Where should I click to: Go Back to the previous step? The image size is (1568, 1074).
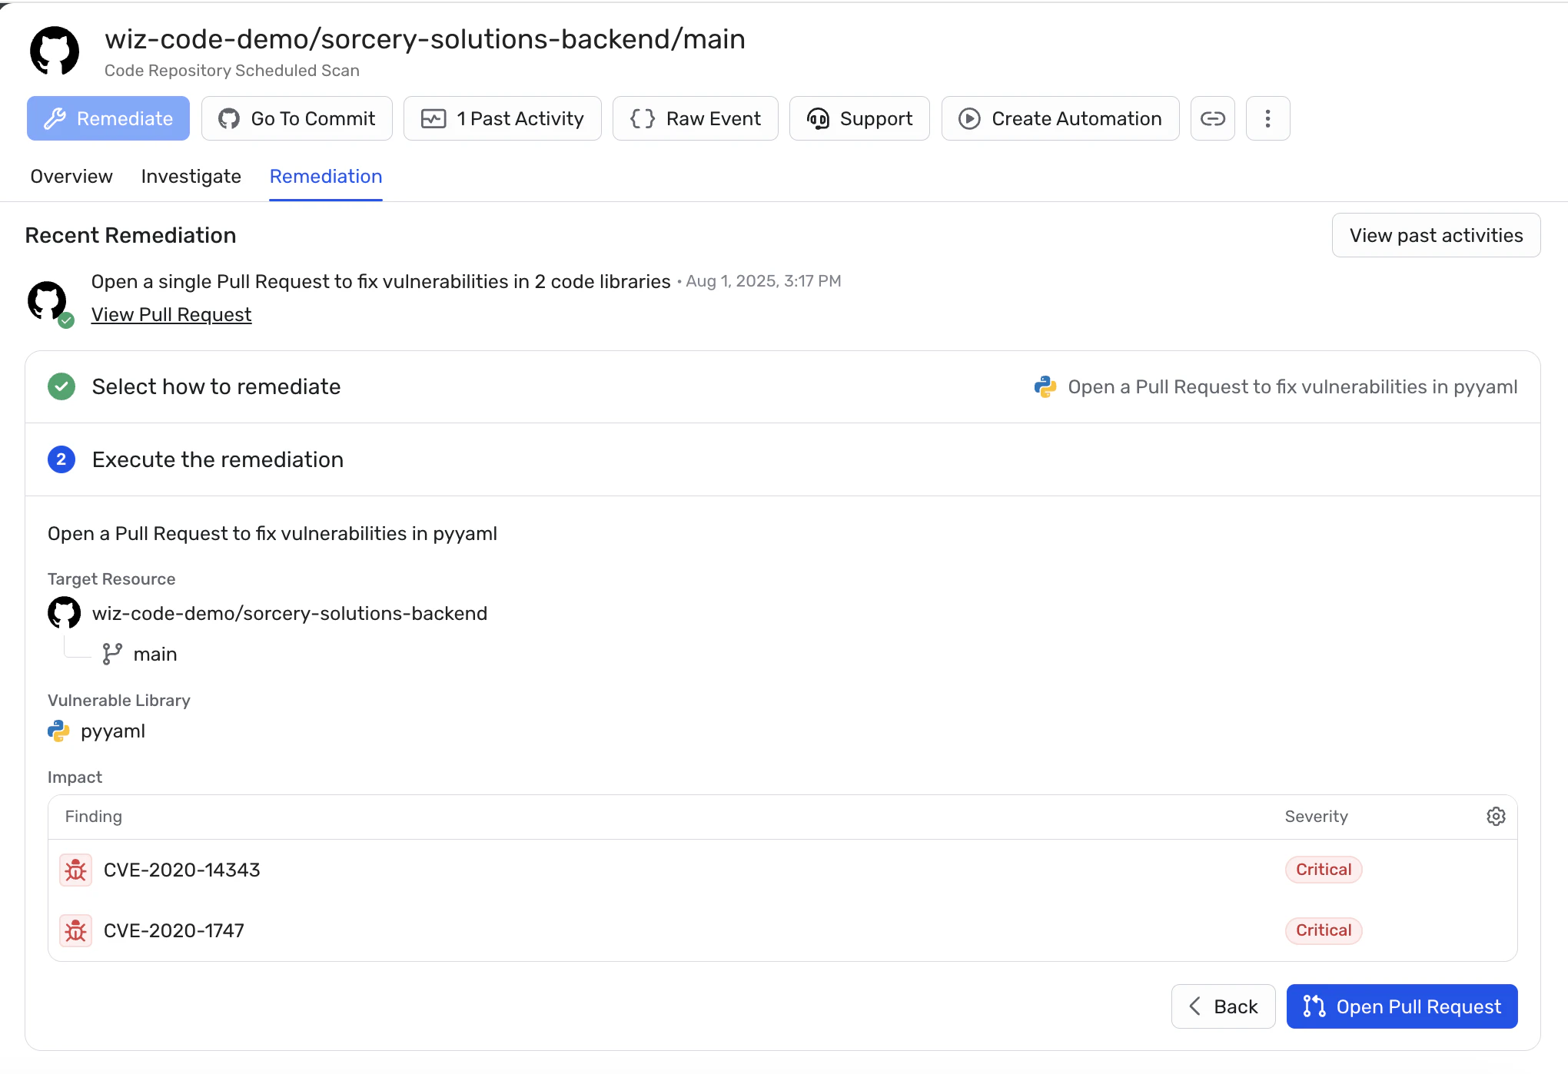[1224, 1006]
